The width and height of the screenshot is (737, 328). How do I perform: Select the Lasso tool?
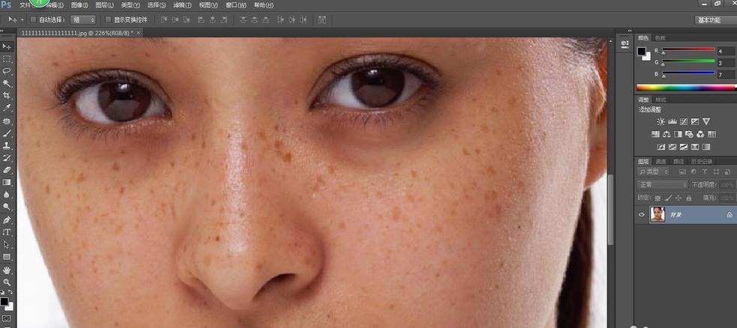click(7, 70)
